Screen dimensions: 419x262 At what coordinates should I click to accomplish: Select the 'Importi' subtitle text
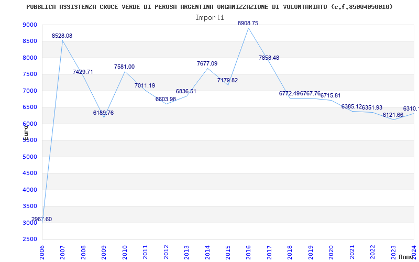coord(210,18)
